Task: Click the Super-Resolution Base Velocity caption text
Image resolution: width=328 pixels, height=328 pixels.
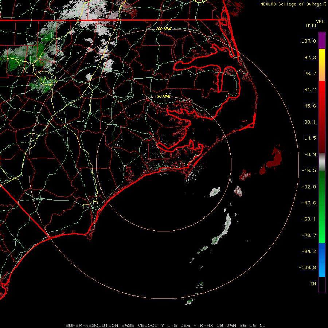Action: 166,325
